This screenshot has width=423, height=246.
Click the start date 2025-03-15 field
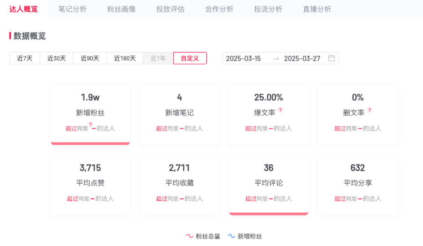[x=243, y=58]
